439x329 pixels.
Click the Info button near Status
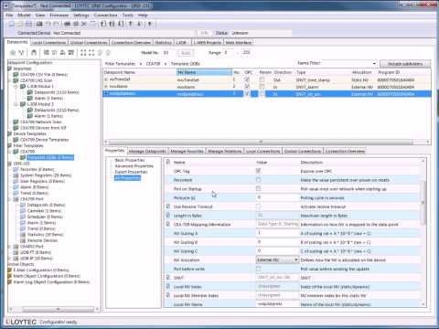tap(204, 33)
